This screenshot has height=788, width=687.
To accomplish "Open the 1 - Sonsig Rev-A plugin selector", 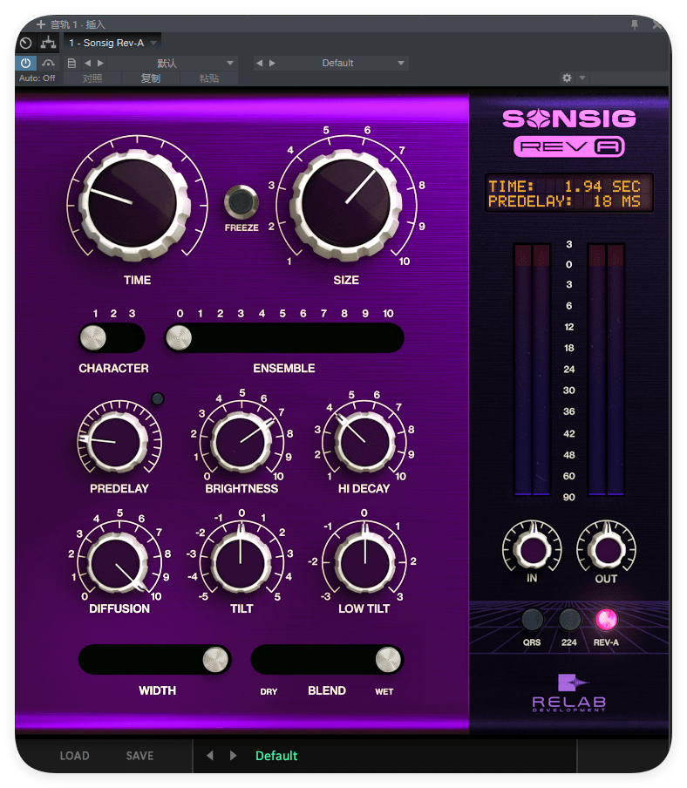I will 112,44.
